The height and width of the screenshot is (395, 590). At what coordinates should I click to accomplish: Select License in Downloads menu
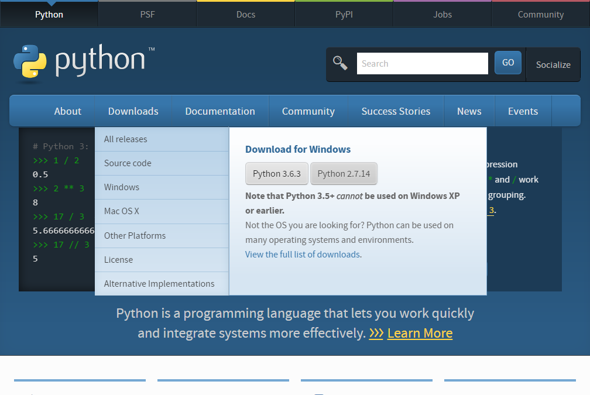162,260
